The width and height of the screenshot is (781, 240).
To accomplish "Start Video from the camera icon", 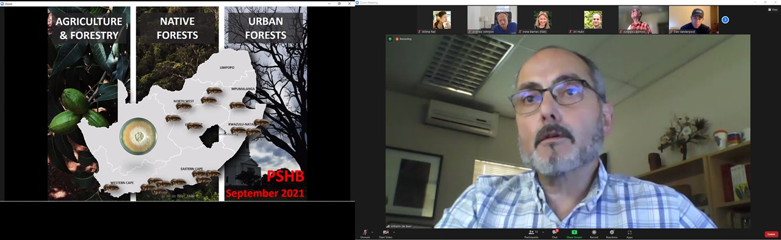I will pos(386,233).
